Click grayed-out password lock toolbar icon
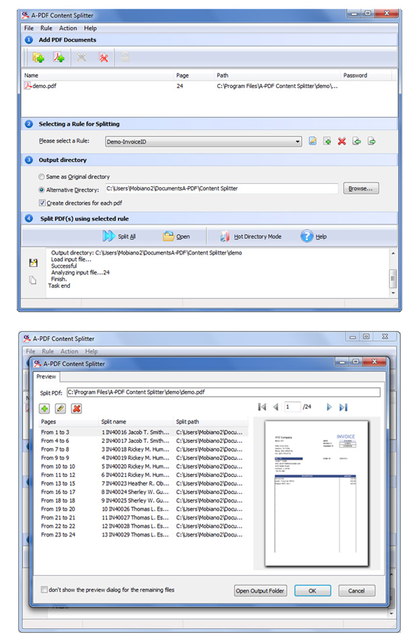 coord(125,57)
